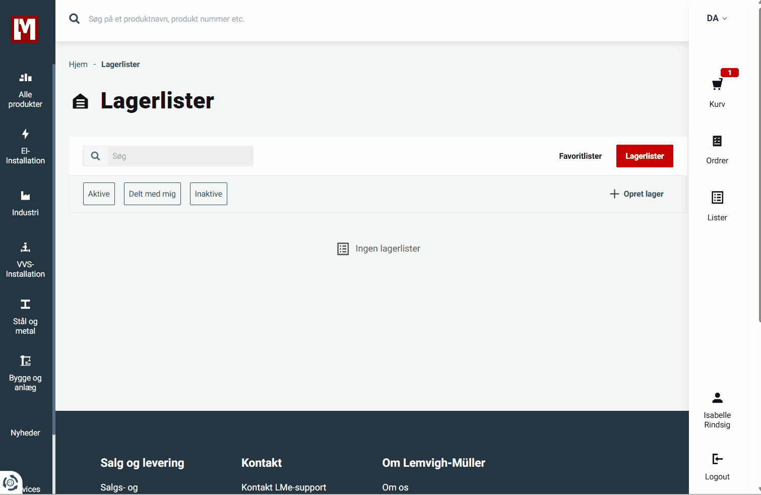Image resolution: width=761 pixels, height=495 pixels.
Task: Open the Industri category icon
Action: (25, 196)
